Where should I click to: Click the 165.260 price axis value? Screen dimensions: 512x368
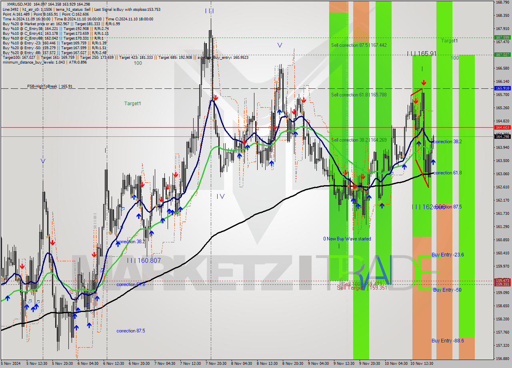(x=502, y=108)
